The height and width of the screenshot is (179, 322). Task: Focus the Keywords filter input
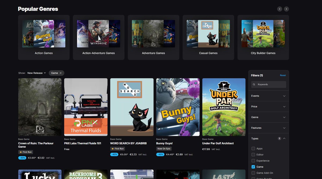(x=269, y=85)
